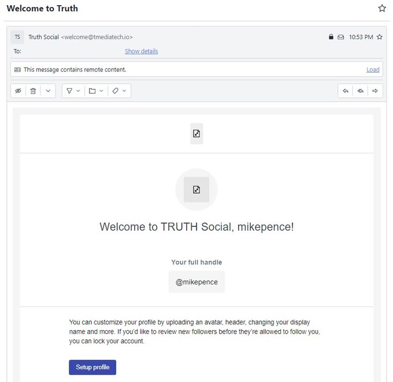The height and width of the screenshot is (382, 393).
Task: Expand the label tag dropdown arrow
Action: pos(124,91)
